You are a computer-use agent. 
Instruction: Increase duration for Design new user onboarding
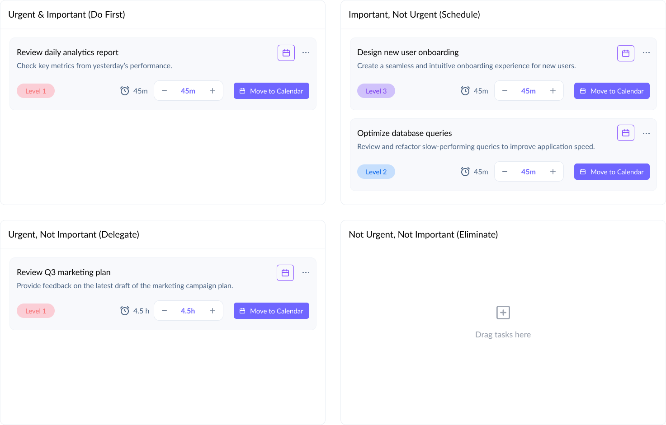553,91
